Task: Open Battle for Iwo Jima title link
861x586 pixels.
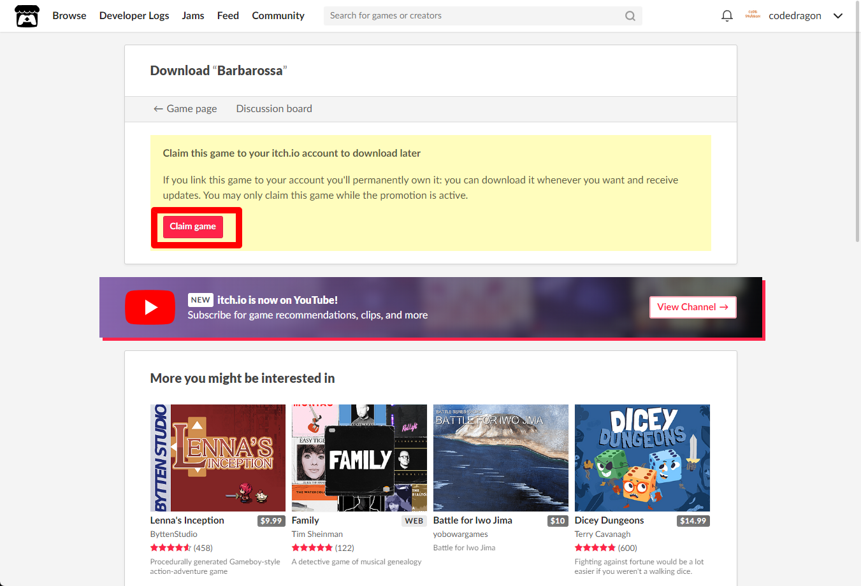Action: (473, 520)
